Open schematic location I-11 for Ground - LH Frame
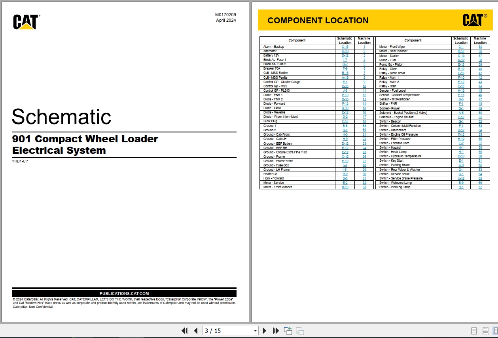 pyautogui.click(x=345, y=170)
